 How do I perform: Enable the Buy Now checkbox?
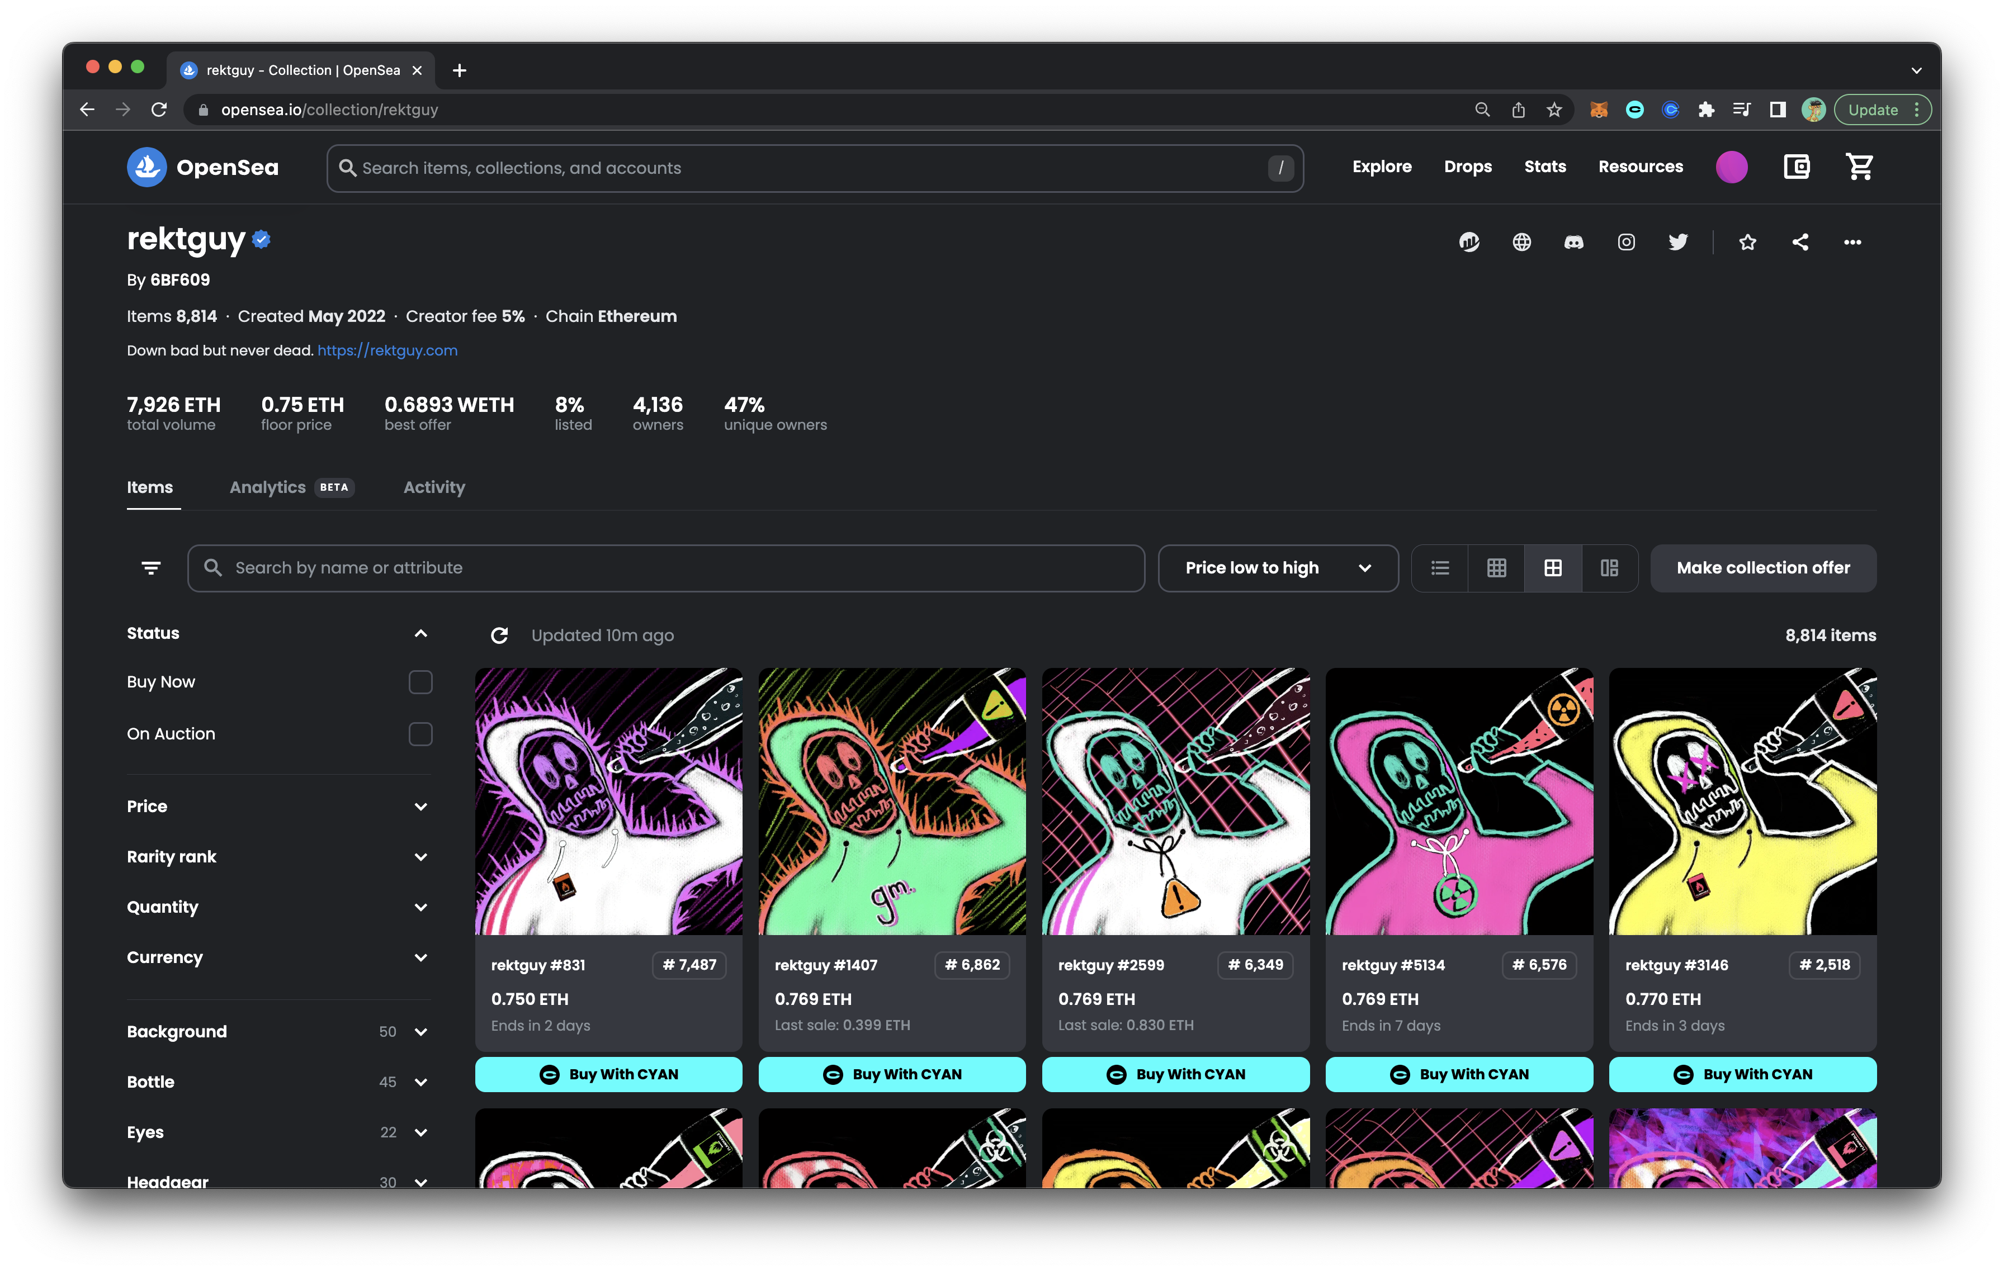420,682
